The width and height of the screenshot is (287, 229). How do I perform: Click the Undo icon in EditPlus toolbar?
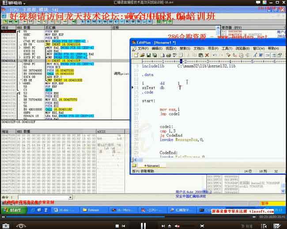(x=215, y=55)
